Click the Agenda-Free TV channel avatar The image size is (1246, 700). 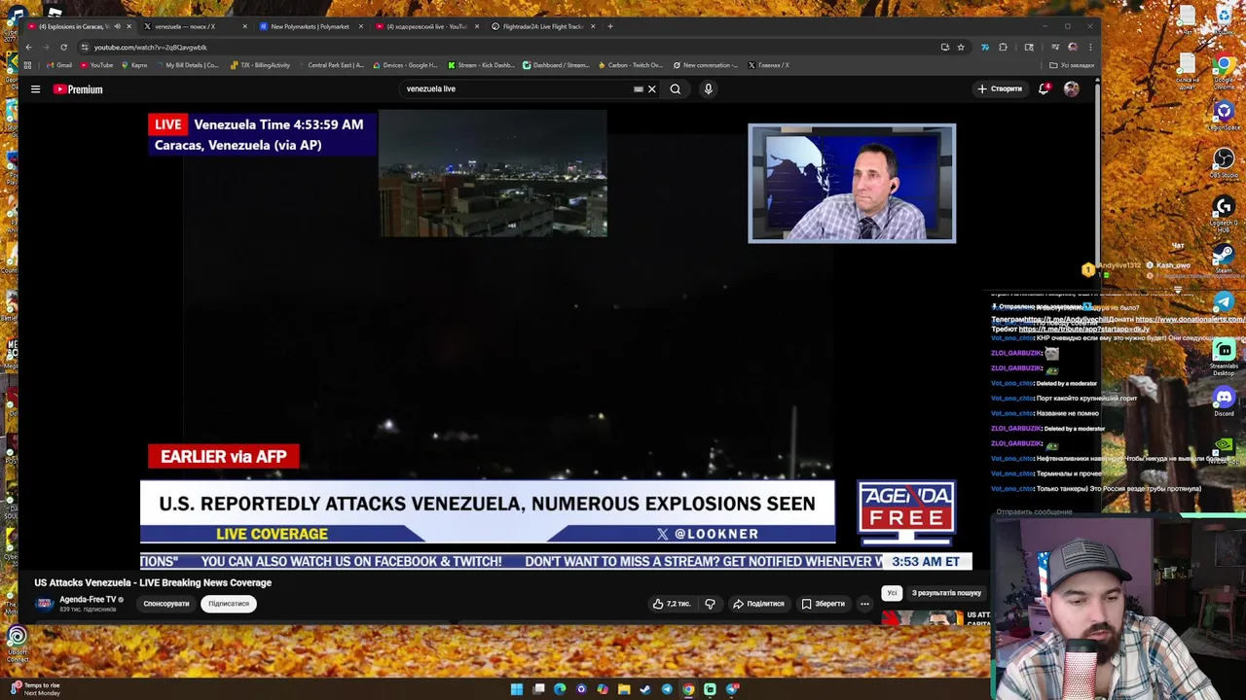44,604
